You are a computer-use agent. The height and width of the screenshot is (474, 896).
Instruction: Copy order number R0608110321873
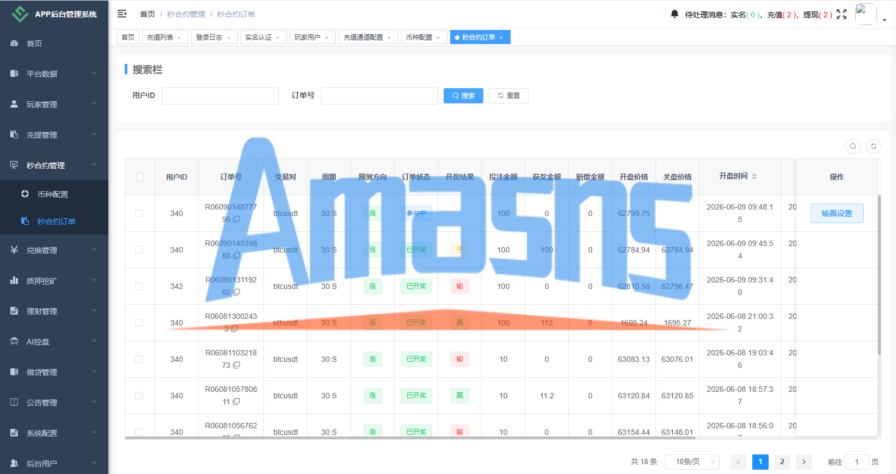pos(237,365)
